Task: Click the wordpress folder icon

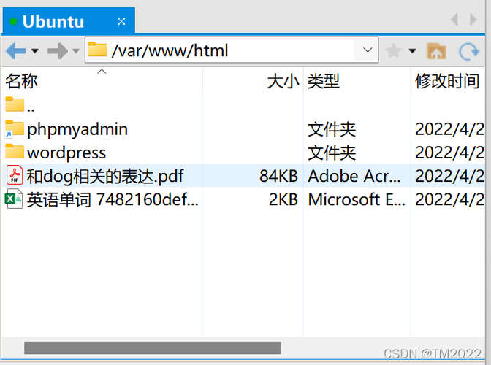Action: coord(15,151)
